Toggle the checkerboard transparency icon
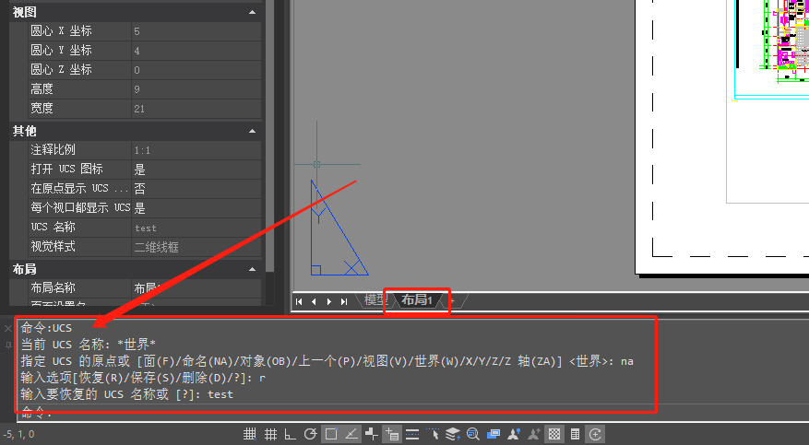 point(554,434)
